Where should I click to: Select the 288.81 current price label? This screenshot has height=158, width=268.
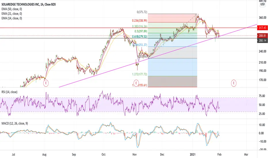pyautogui.click(x=262, y=36)
